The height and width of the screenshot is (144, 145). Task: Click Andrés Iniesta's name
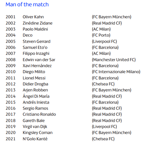(x=36, y=102)
